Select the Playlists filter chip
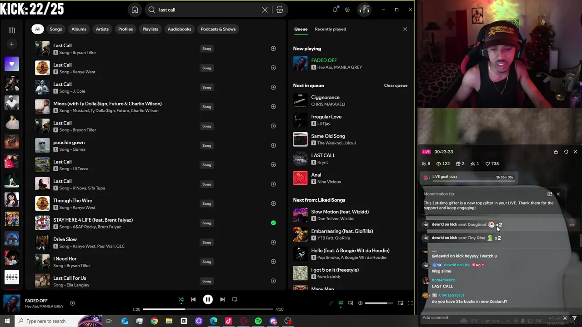The image size is (582, 327). click(150, 29)
